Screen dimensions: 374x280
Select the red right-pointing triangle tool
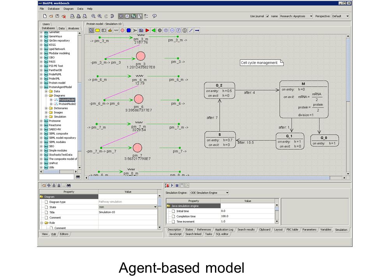tap(147, 30)
